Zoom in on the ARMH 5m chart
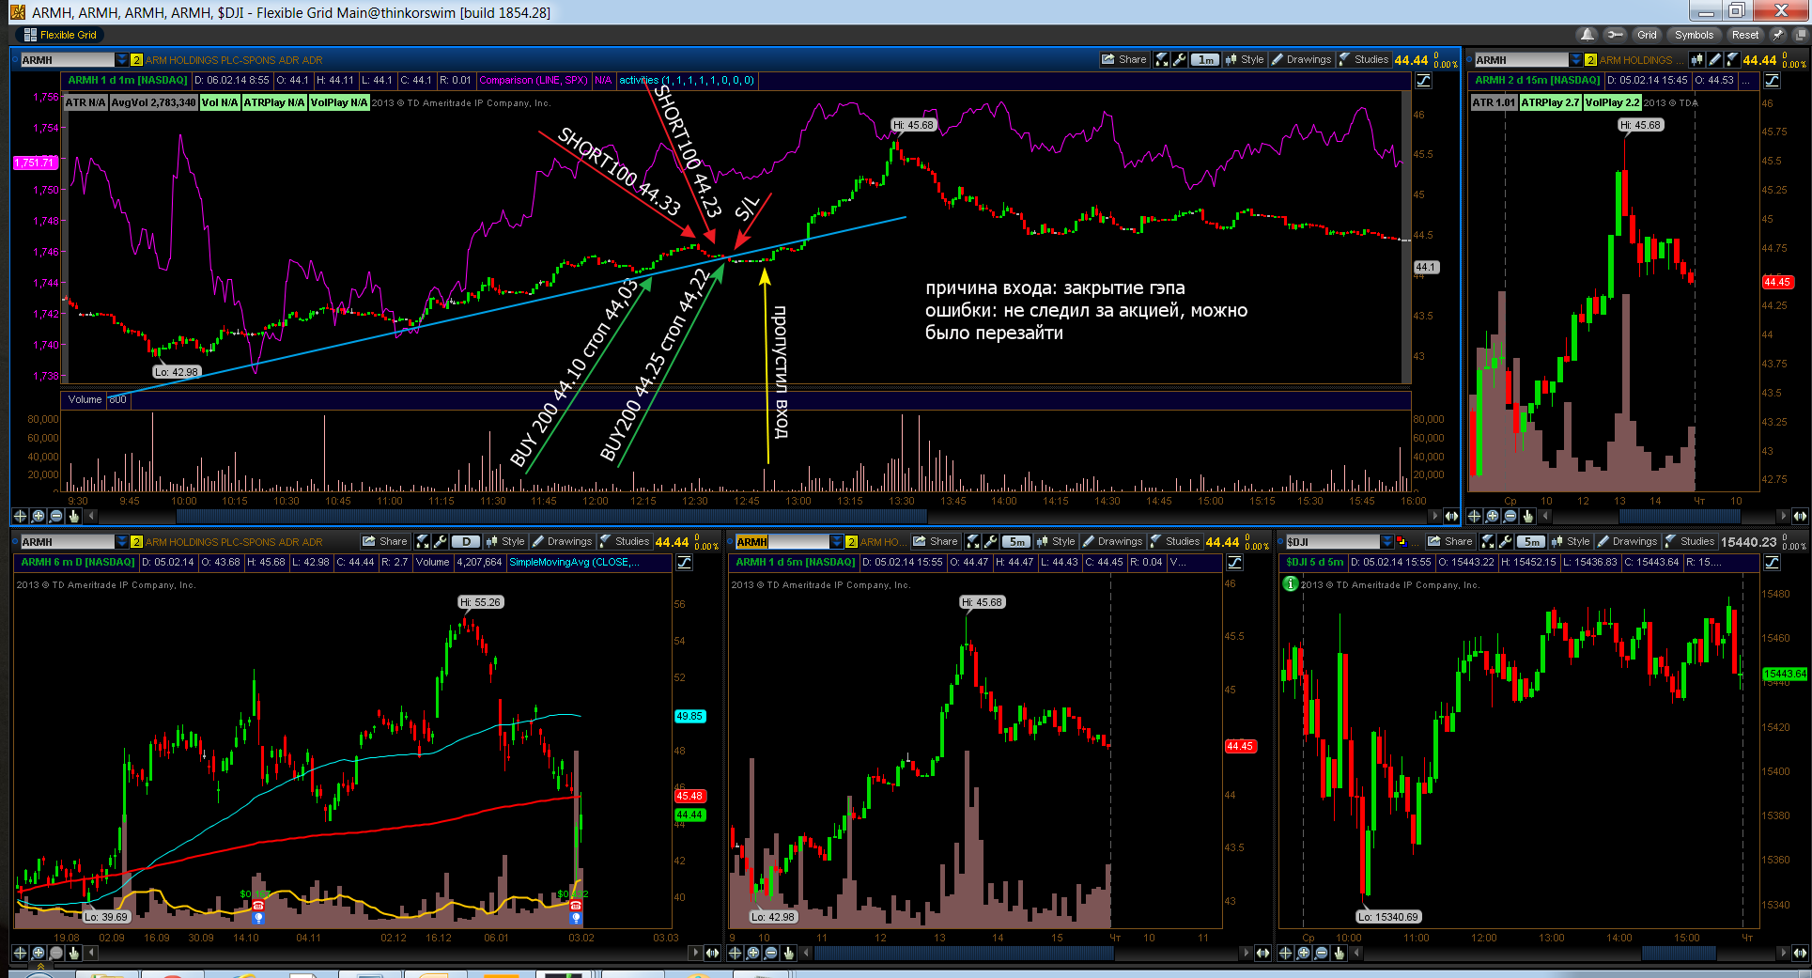Image resolution: width=1812 pixels, height=978 pixels. click(752, 953)
